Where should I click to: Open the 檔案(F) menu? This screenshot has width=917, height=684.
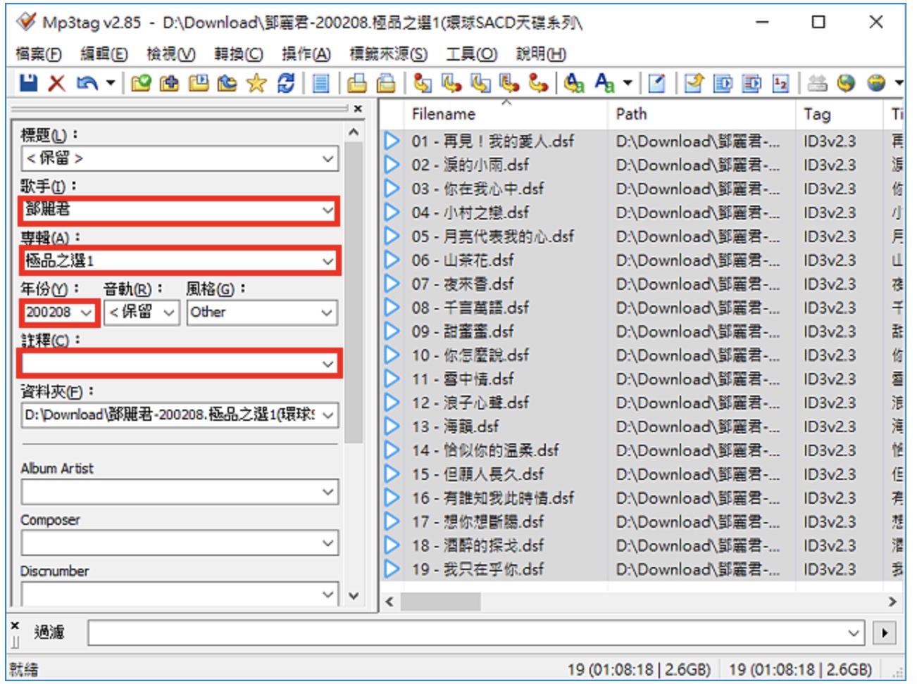[39, 53]
